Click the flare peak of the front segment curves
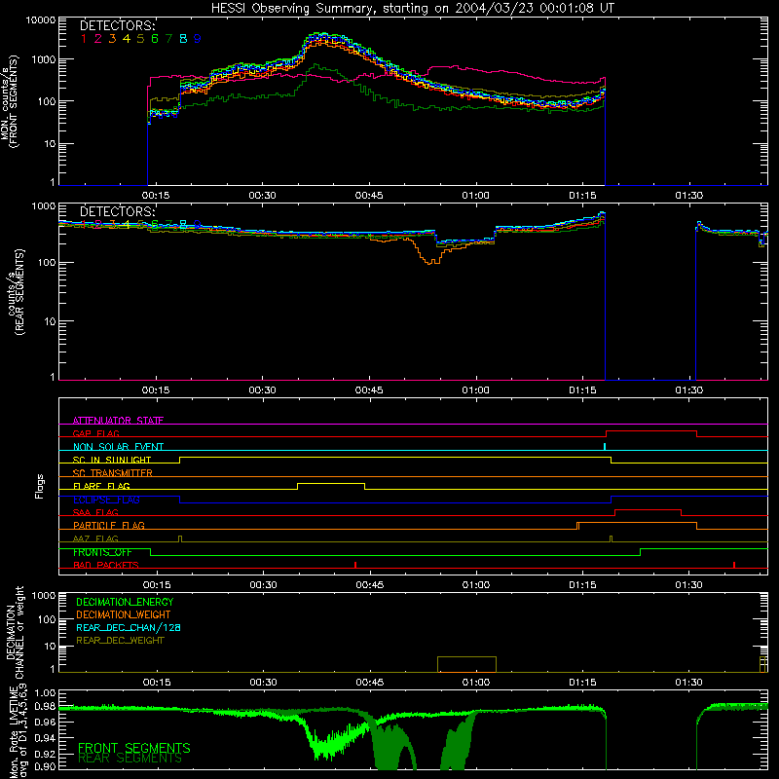The height and width of the screenshot is (779, 779). coord(323,39)
